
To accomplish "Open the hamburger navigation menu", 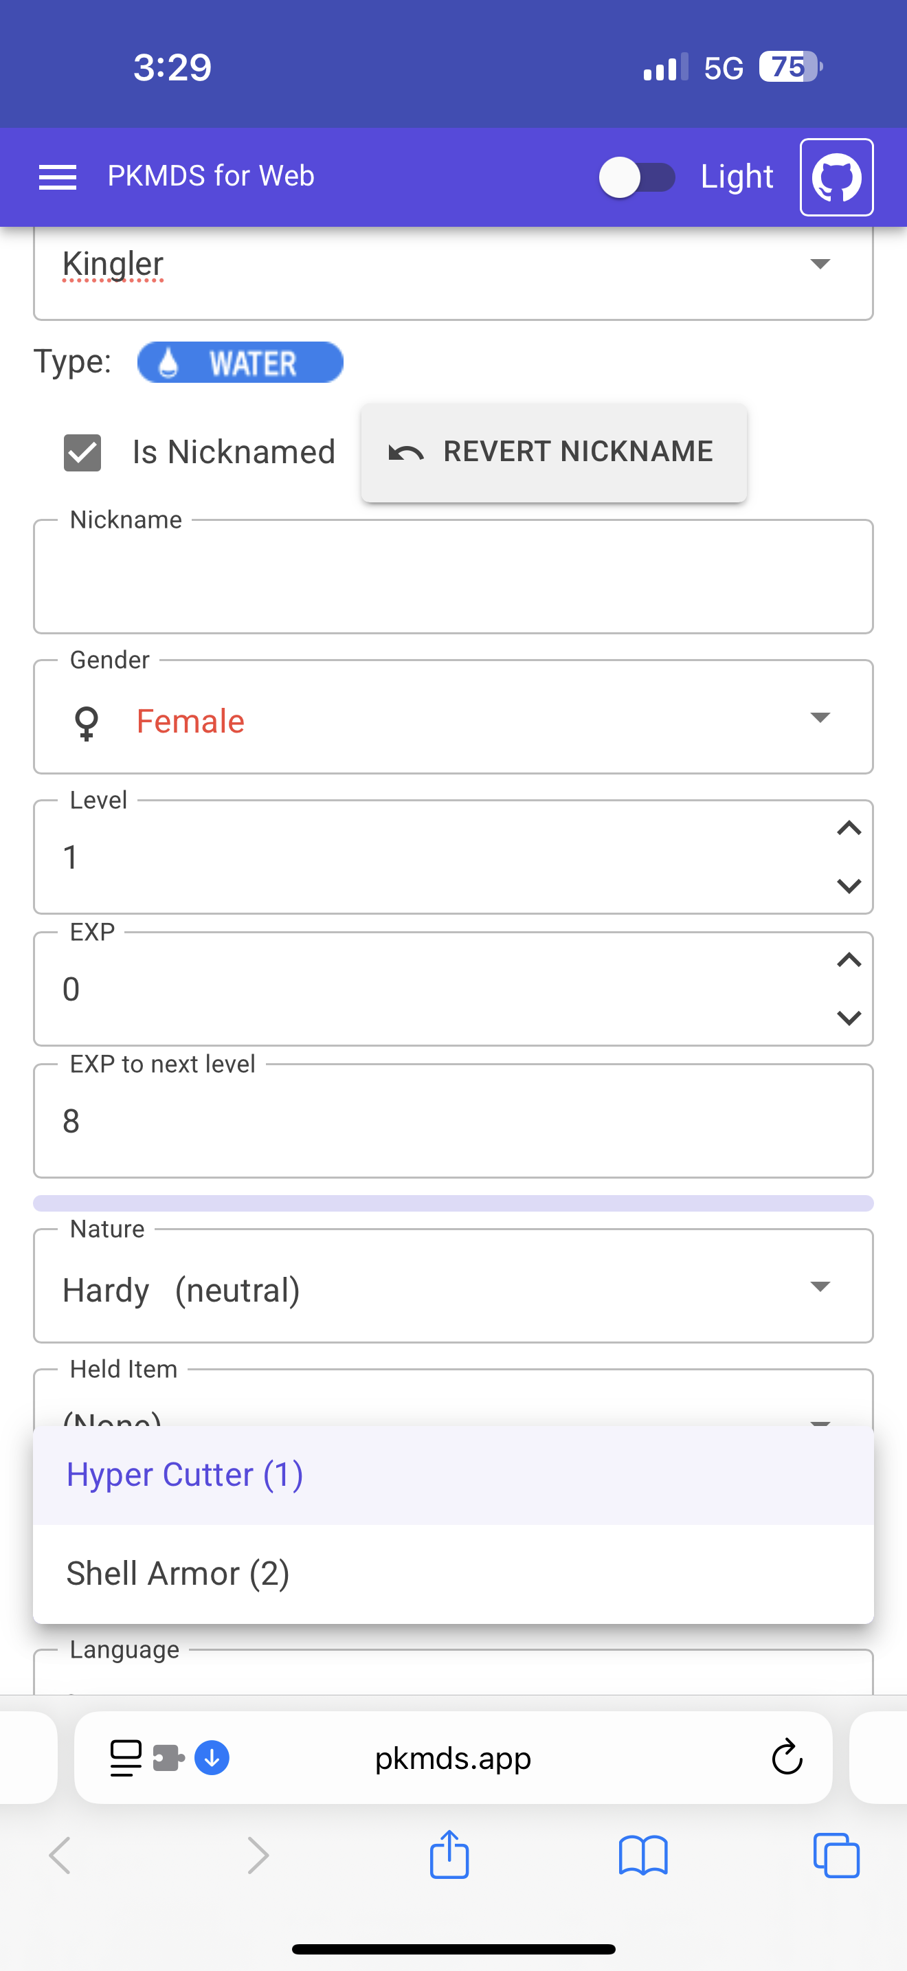I will click(57, 177).
